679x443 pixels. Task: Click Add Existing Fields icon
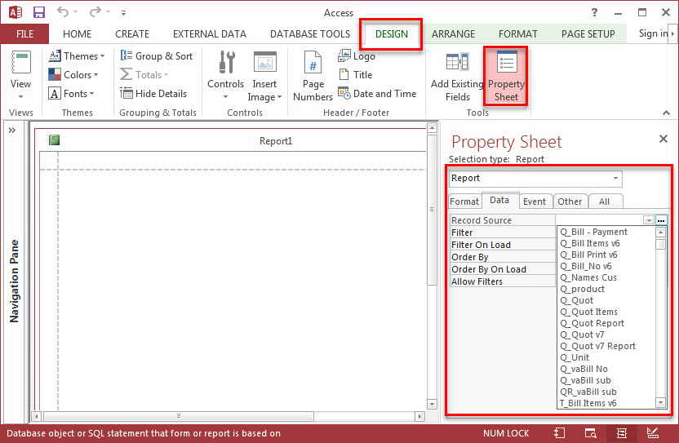[457, 63]
